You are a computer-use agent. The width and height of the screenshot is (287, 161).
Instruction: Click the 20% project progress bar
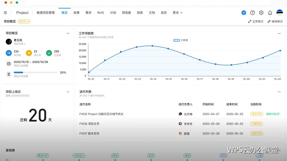click(x=36, y=72)
